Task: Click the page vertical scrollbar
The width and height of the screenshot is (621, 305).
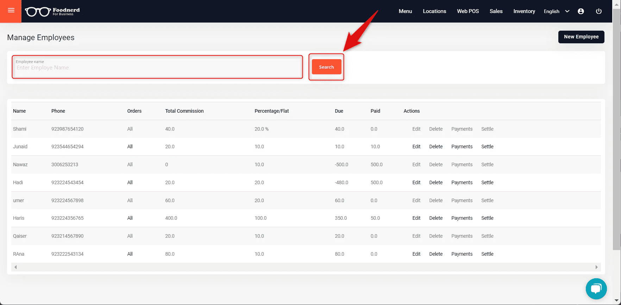Action: coord(616,130)
